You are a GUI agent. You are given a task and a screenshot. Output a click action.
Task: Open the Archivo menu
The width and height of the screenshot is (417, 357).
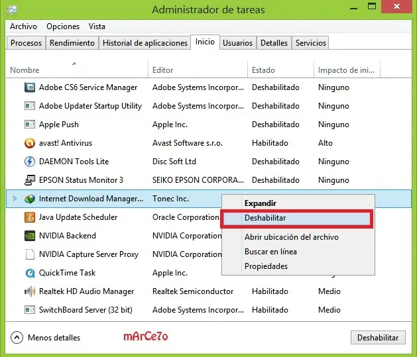[x=23, y=26]
